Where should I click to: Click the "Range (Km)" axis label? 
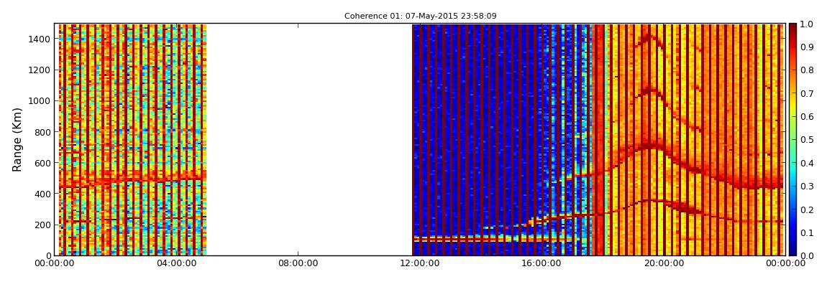[x=17, y=139]
